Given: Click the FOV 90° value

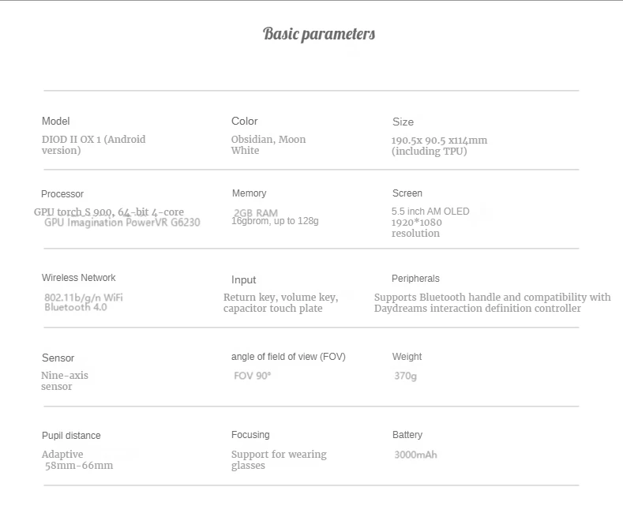Looking at the screenshot, I should point(253,376).
